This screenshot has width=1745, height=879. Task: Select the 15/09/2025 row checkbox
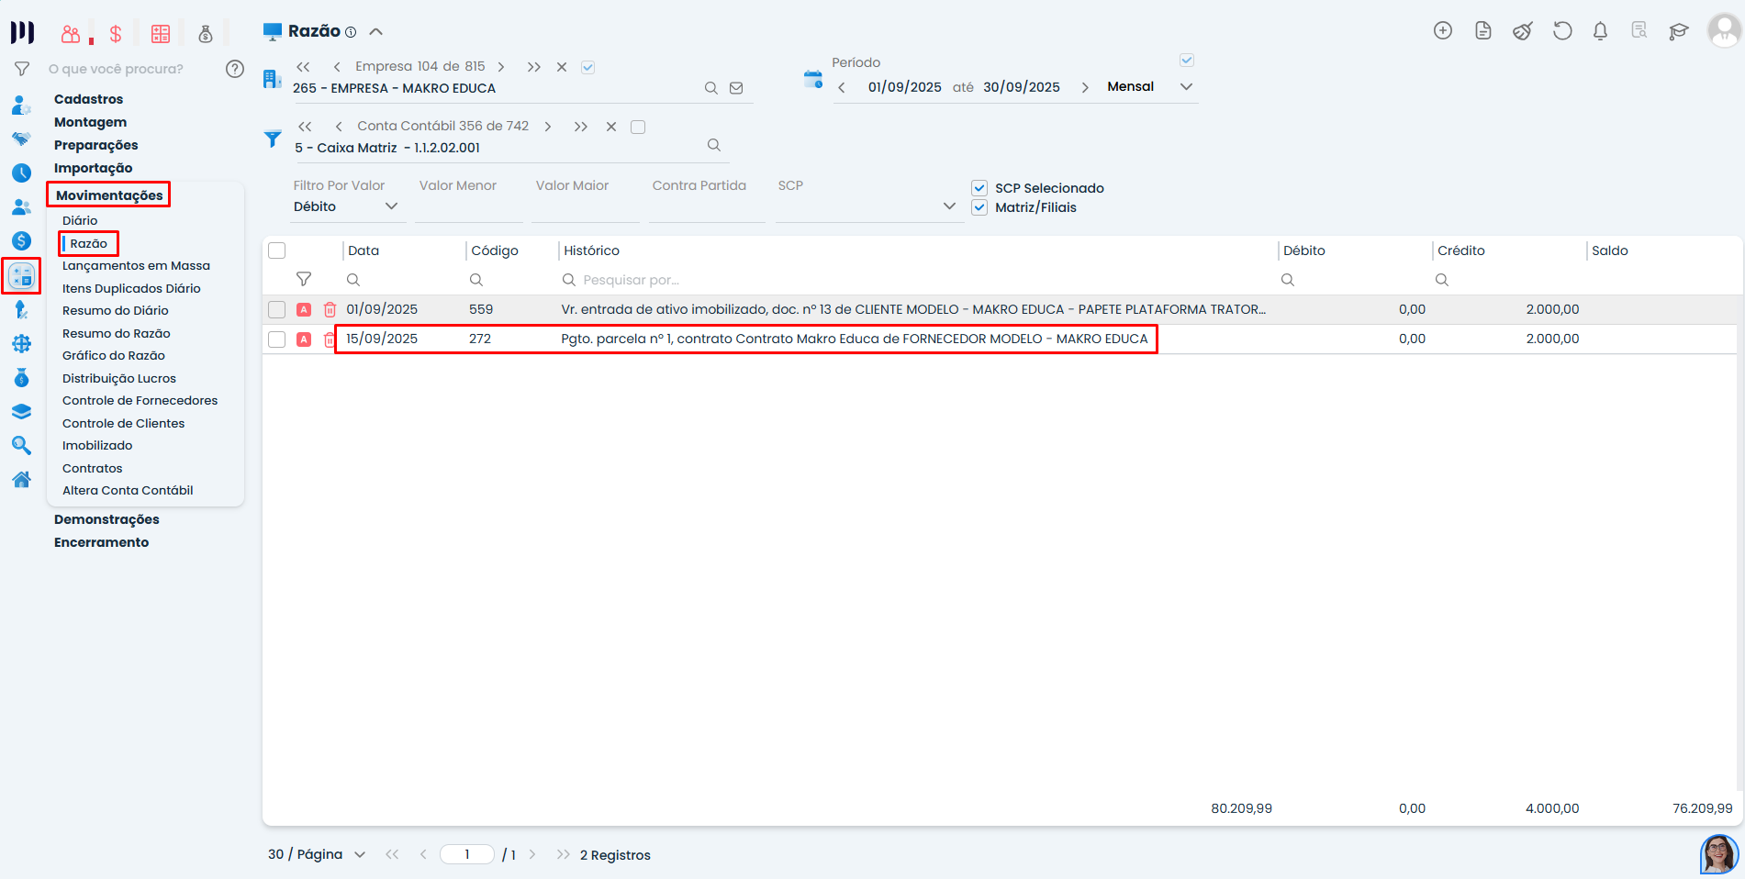tap(277, 339)
